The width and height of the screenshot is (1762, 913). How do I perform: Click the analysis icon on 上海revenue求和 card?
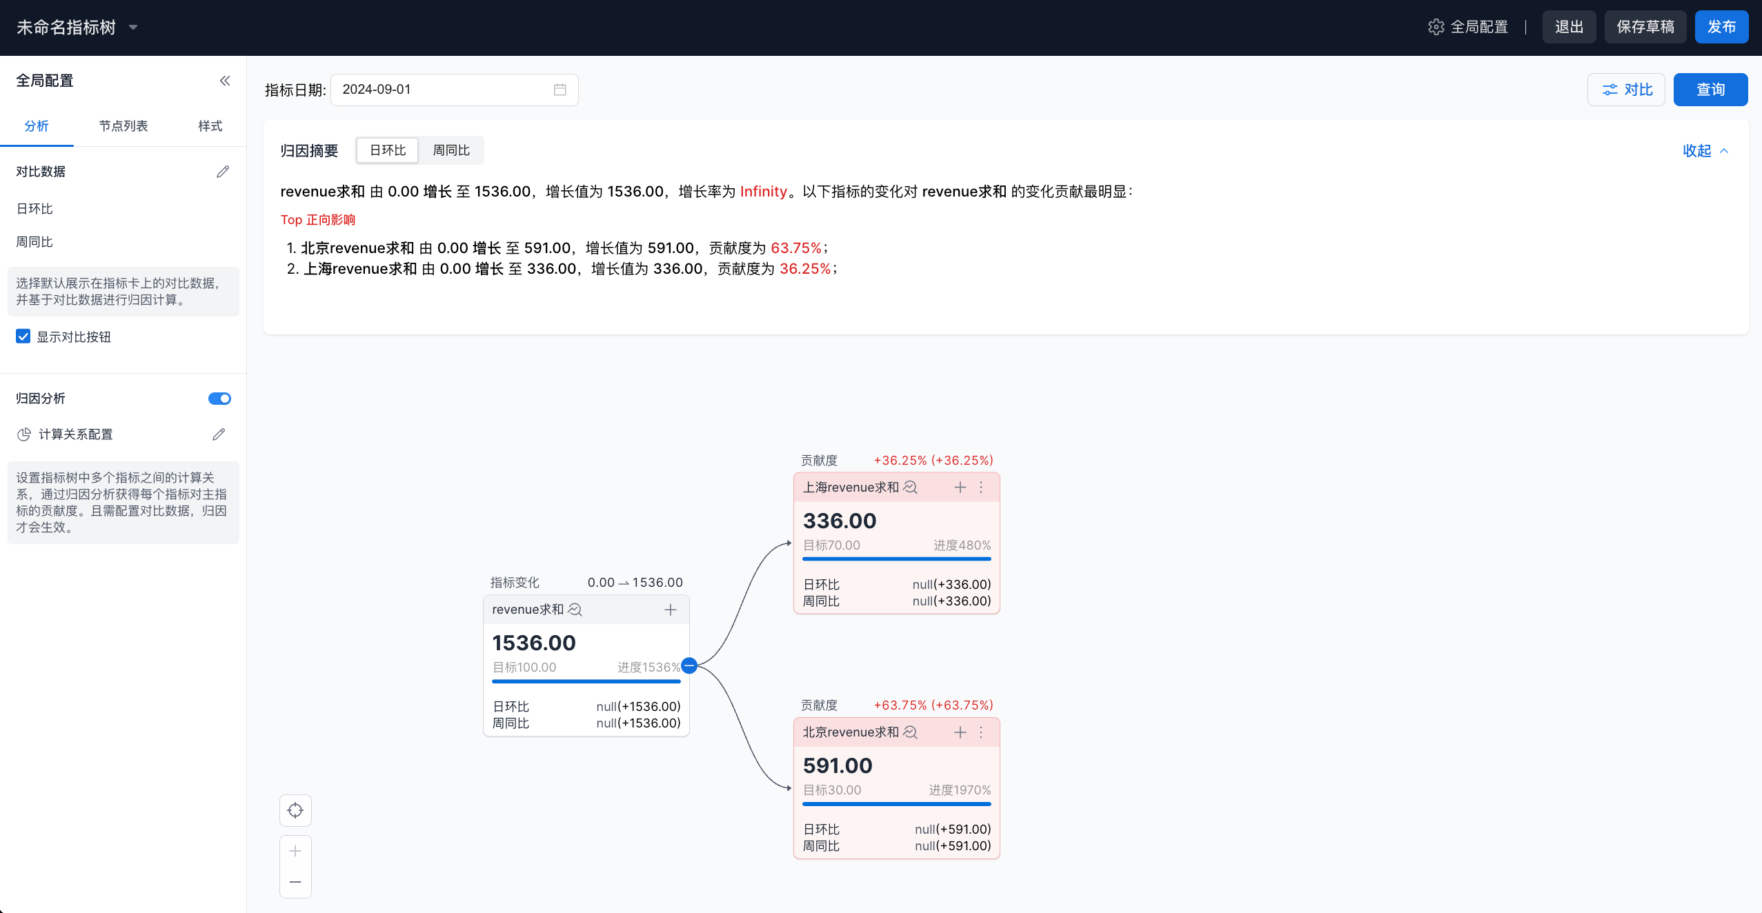coord(910,488)
